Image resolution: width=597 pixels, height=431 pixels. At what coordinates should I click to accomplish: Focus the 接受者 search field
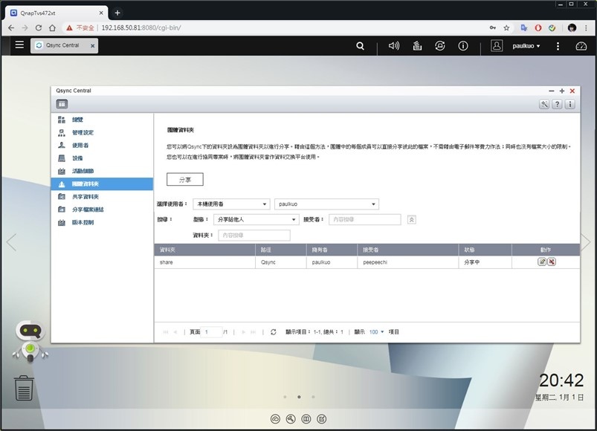(365, 219)
